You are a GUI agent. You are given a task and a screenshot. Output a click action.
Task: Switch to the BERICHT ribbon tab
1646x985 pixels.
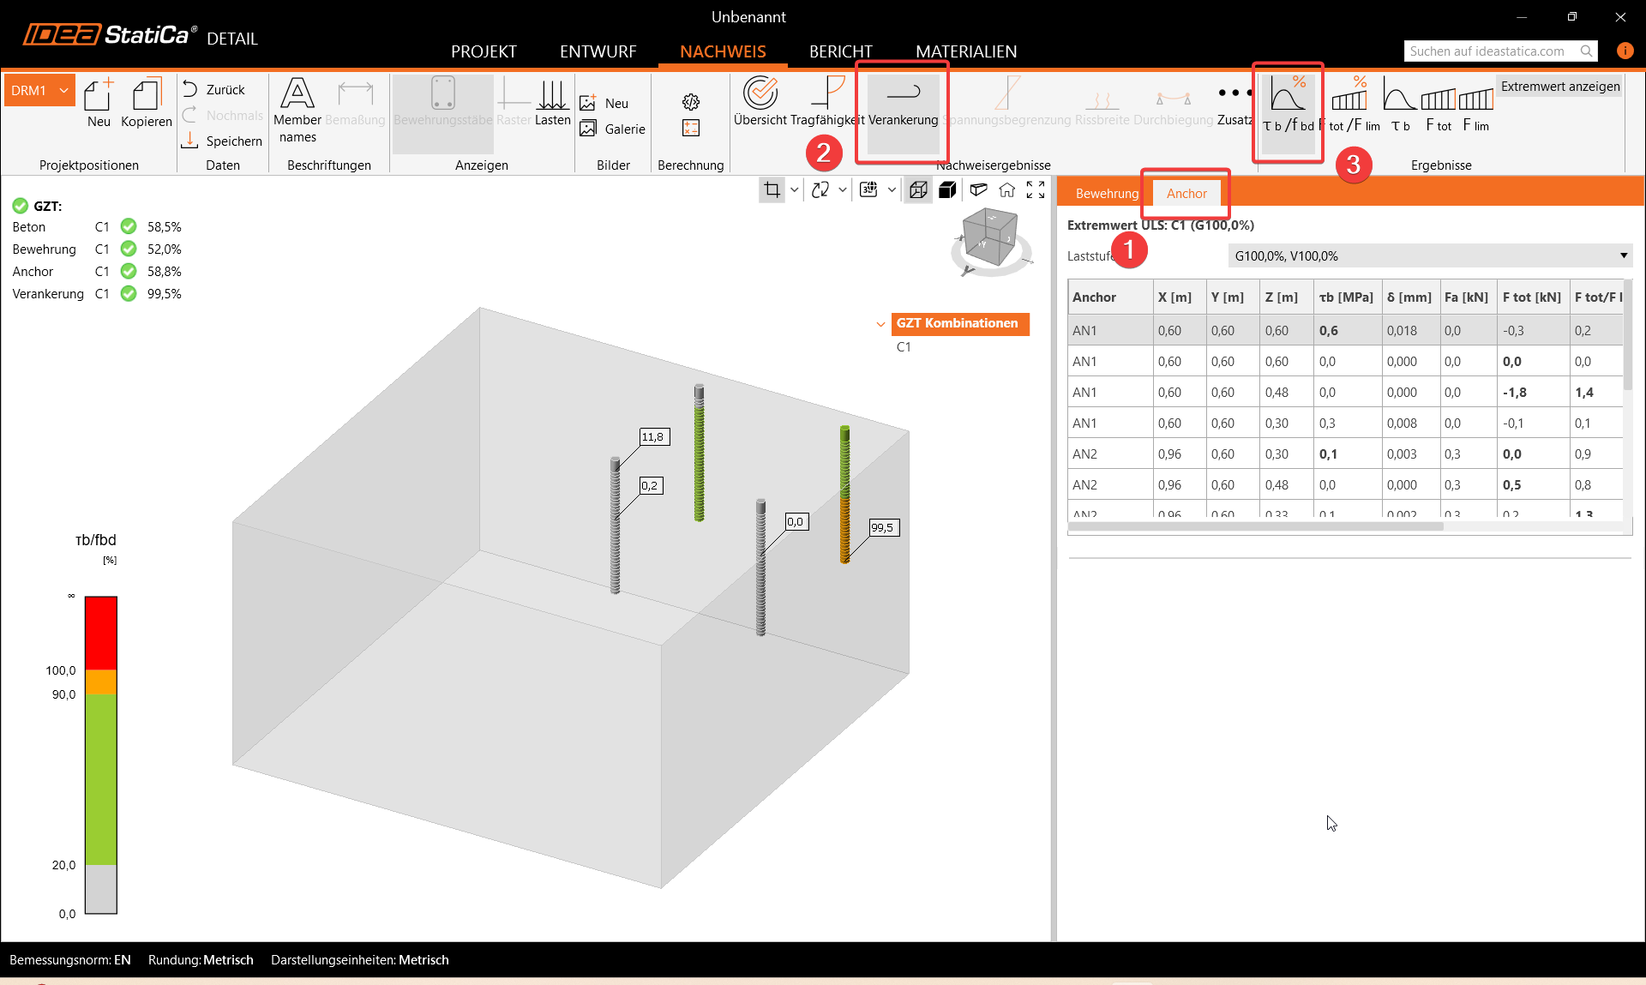point(840,51)
